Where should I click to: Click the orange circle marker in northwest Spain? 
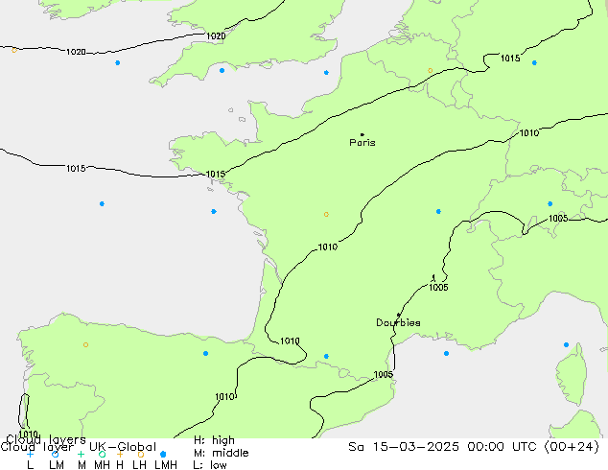point(85,344)
